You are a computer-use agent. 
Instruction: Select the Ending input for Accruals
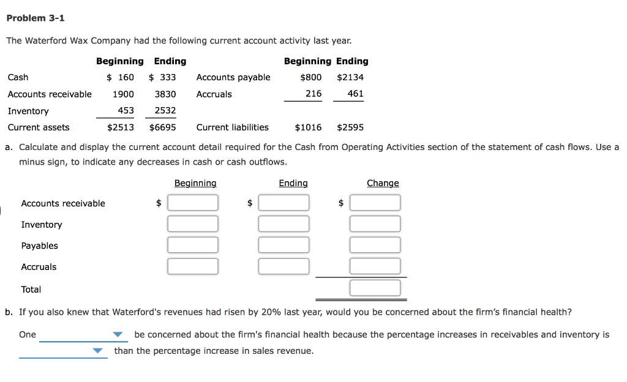283,266
